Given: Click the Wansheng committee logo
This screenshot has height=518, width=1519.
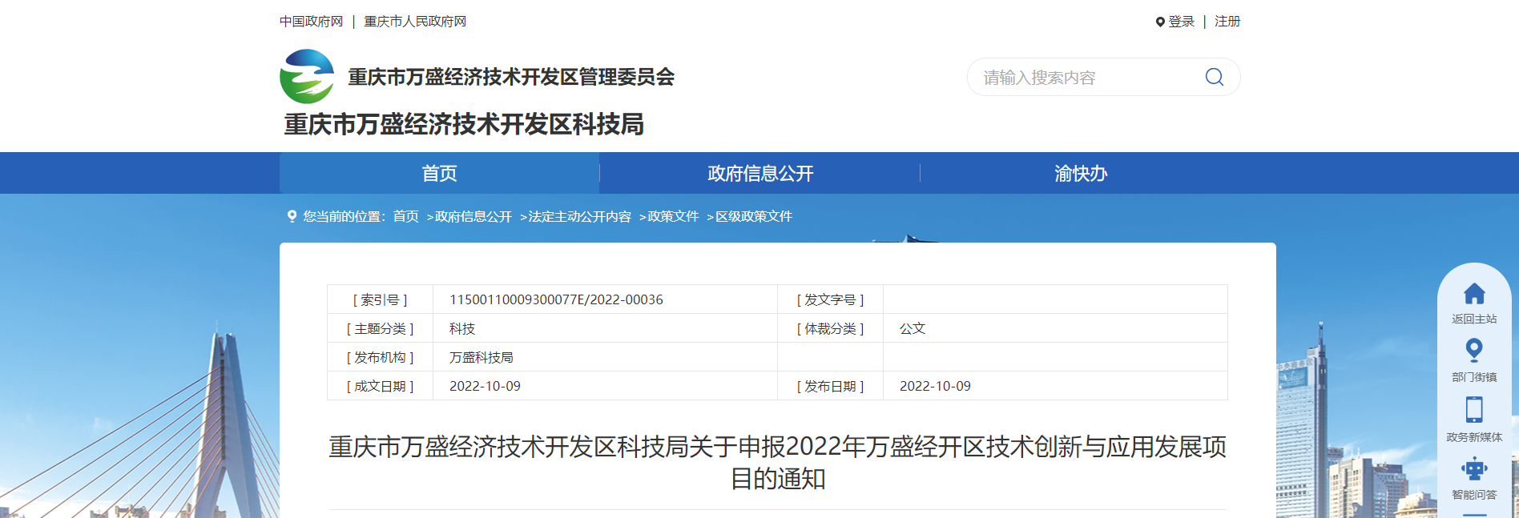Looking at the screenshot, I should tap(307, 77).
